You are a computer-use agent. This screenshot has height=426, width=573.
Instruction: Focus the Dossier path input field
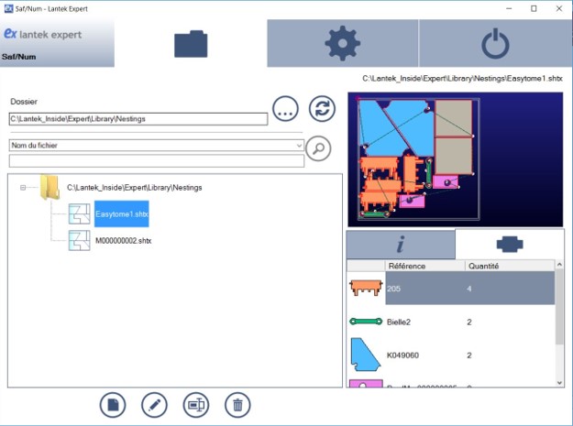click(x=138, y=119)
